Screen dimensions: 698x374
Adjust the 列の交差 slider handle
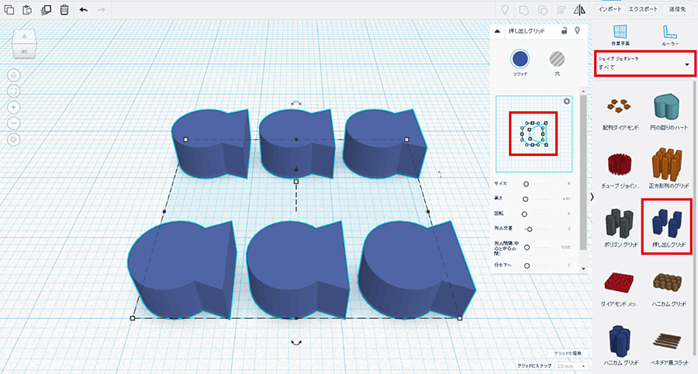(529, 229)
